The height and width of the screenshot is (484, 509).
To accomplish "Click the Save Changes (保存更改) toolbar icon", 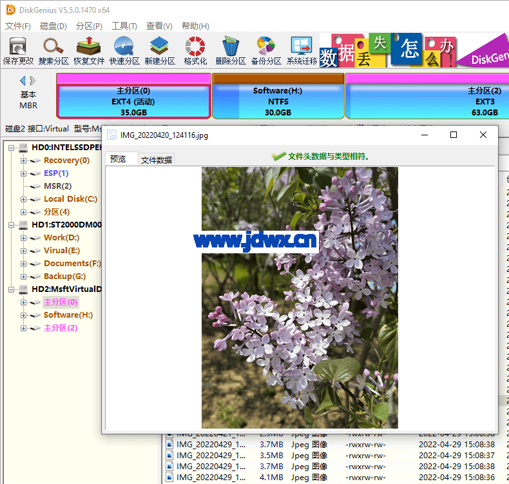I will [18, 50].
